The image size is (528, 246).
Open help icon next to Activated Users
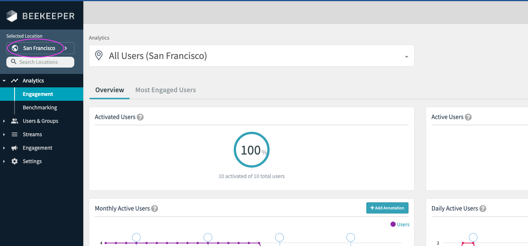[x=140, y=117]
